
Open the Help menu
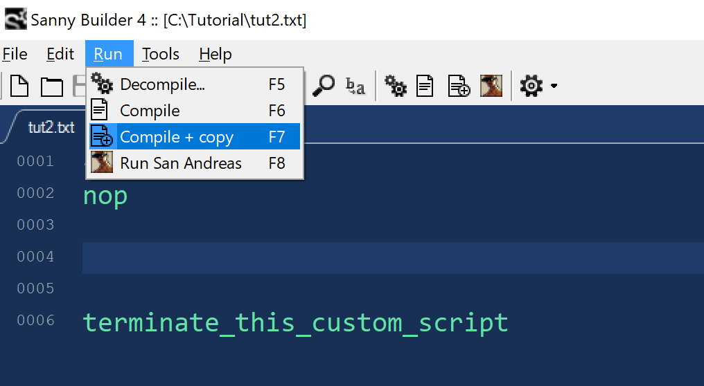215,54
